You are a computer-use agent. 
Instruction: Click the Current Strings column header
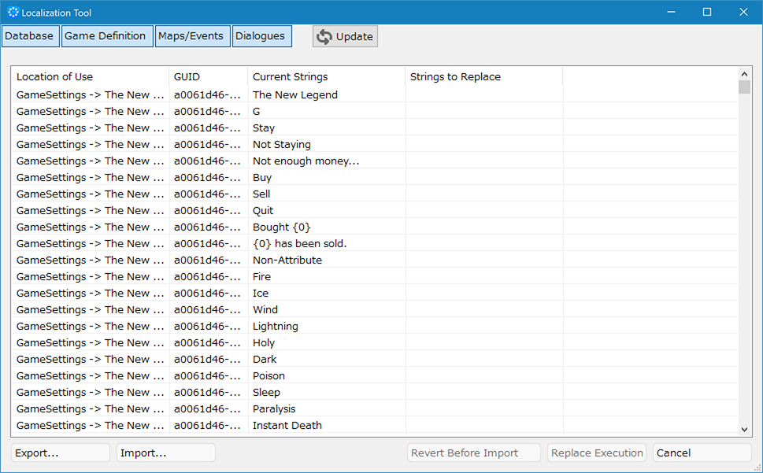326,77
